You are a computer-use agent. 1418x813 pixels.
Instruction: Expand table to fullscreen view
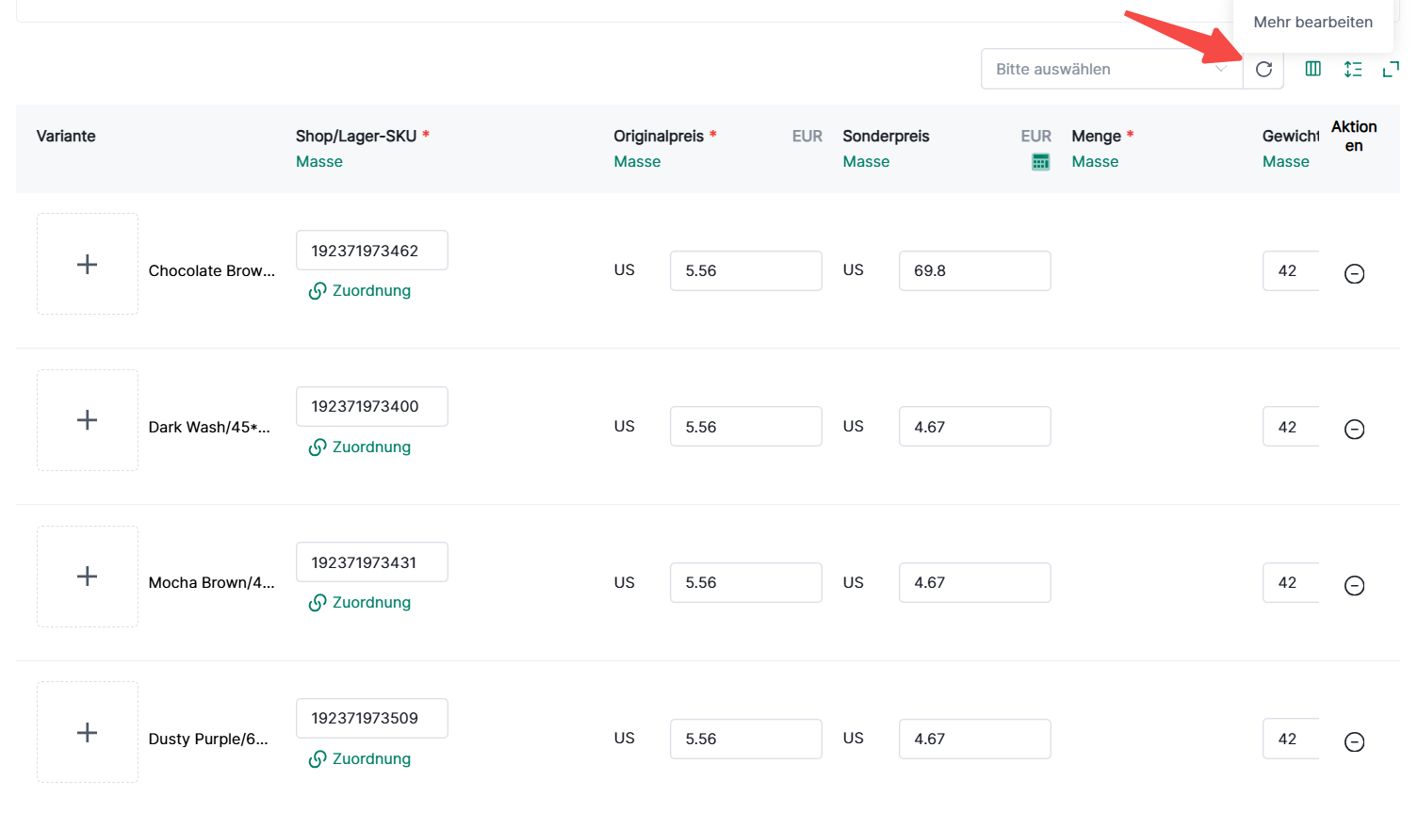(x=1390, y=69)
